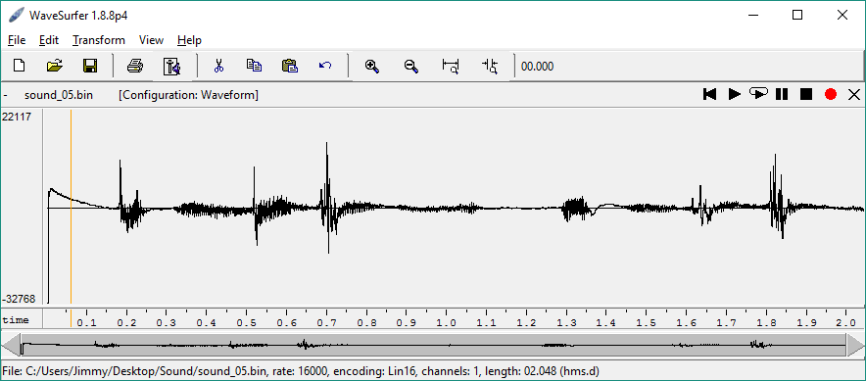Click the WaveSurfer title bar icon
Viewport: 866px width, 381px height.
click(x=17, y=15)
